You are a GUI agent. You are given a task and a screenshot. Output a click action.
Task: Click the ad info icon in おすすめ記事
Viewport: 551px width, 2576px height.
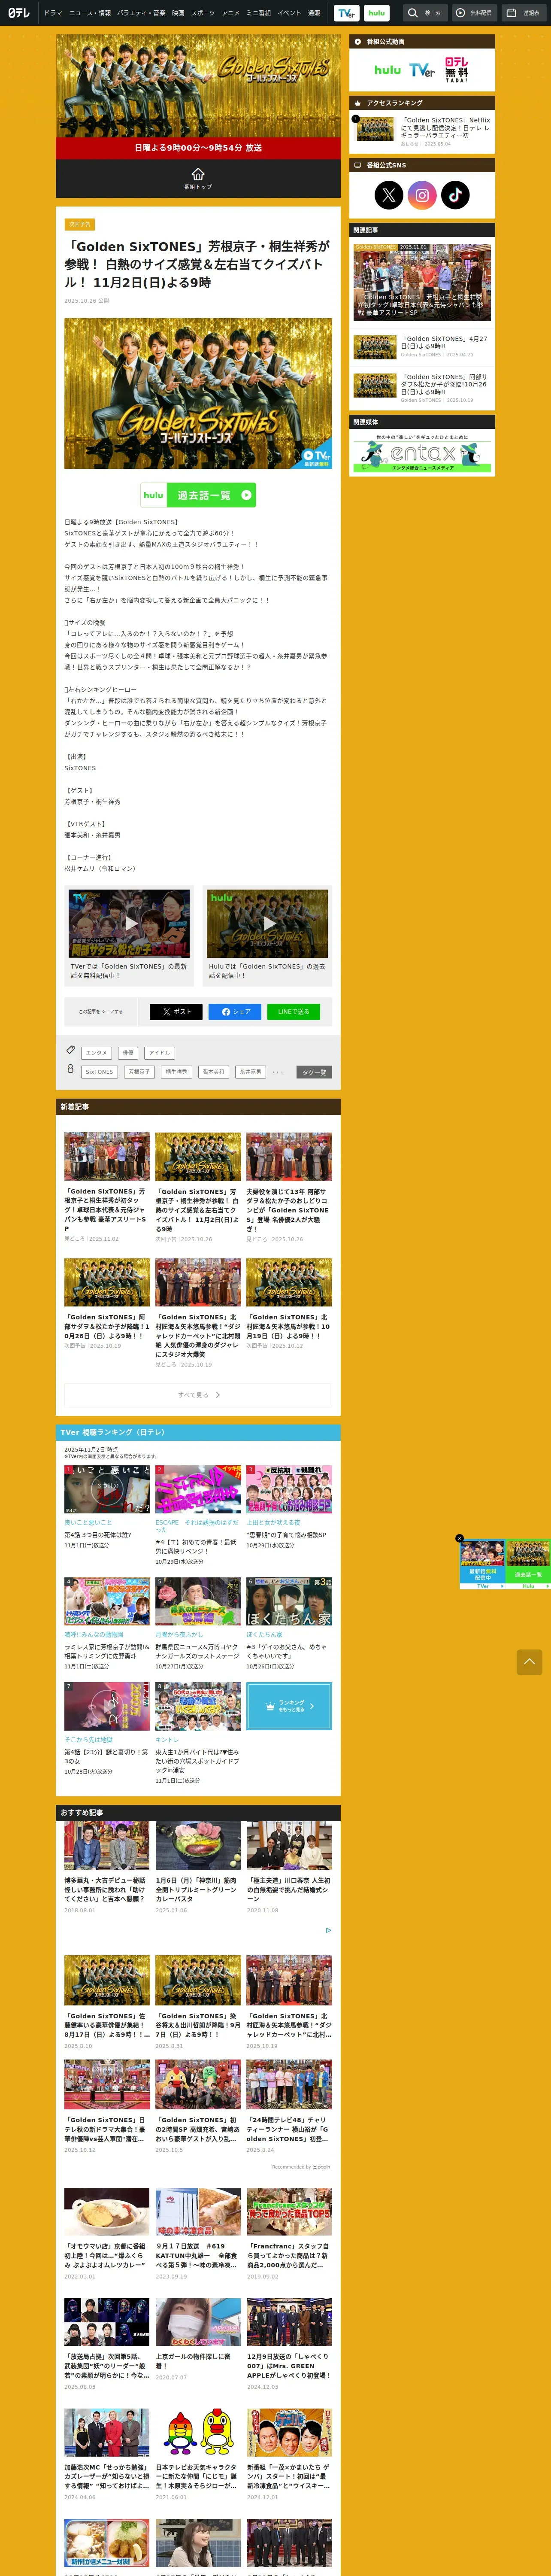click(328, 1930)
